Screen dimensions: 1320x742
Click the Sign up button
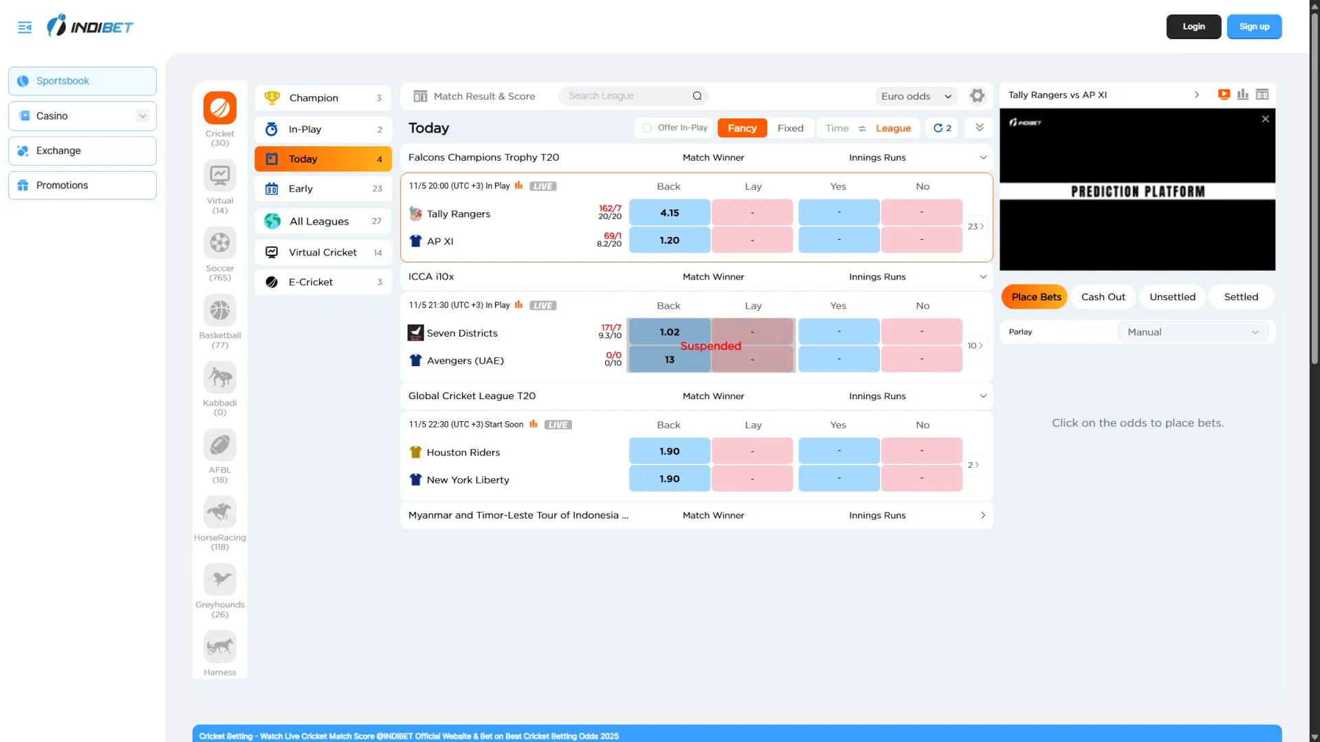(x=1254, y=27)
